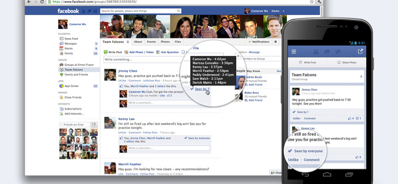This screenshot has height=184, width=398.
Task: Select Add Photo / Video option
Action: tap(139, 52)
